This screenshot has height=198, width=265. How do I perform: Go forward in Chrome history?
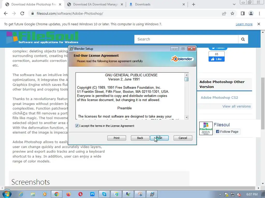(x=14, y=13)
